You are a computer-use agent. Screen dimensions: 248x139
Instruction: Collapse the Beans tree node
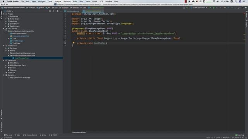6,51
